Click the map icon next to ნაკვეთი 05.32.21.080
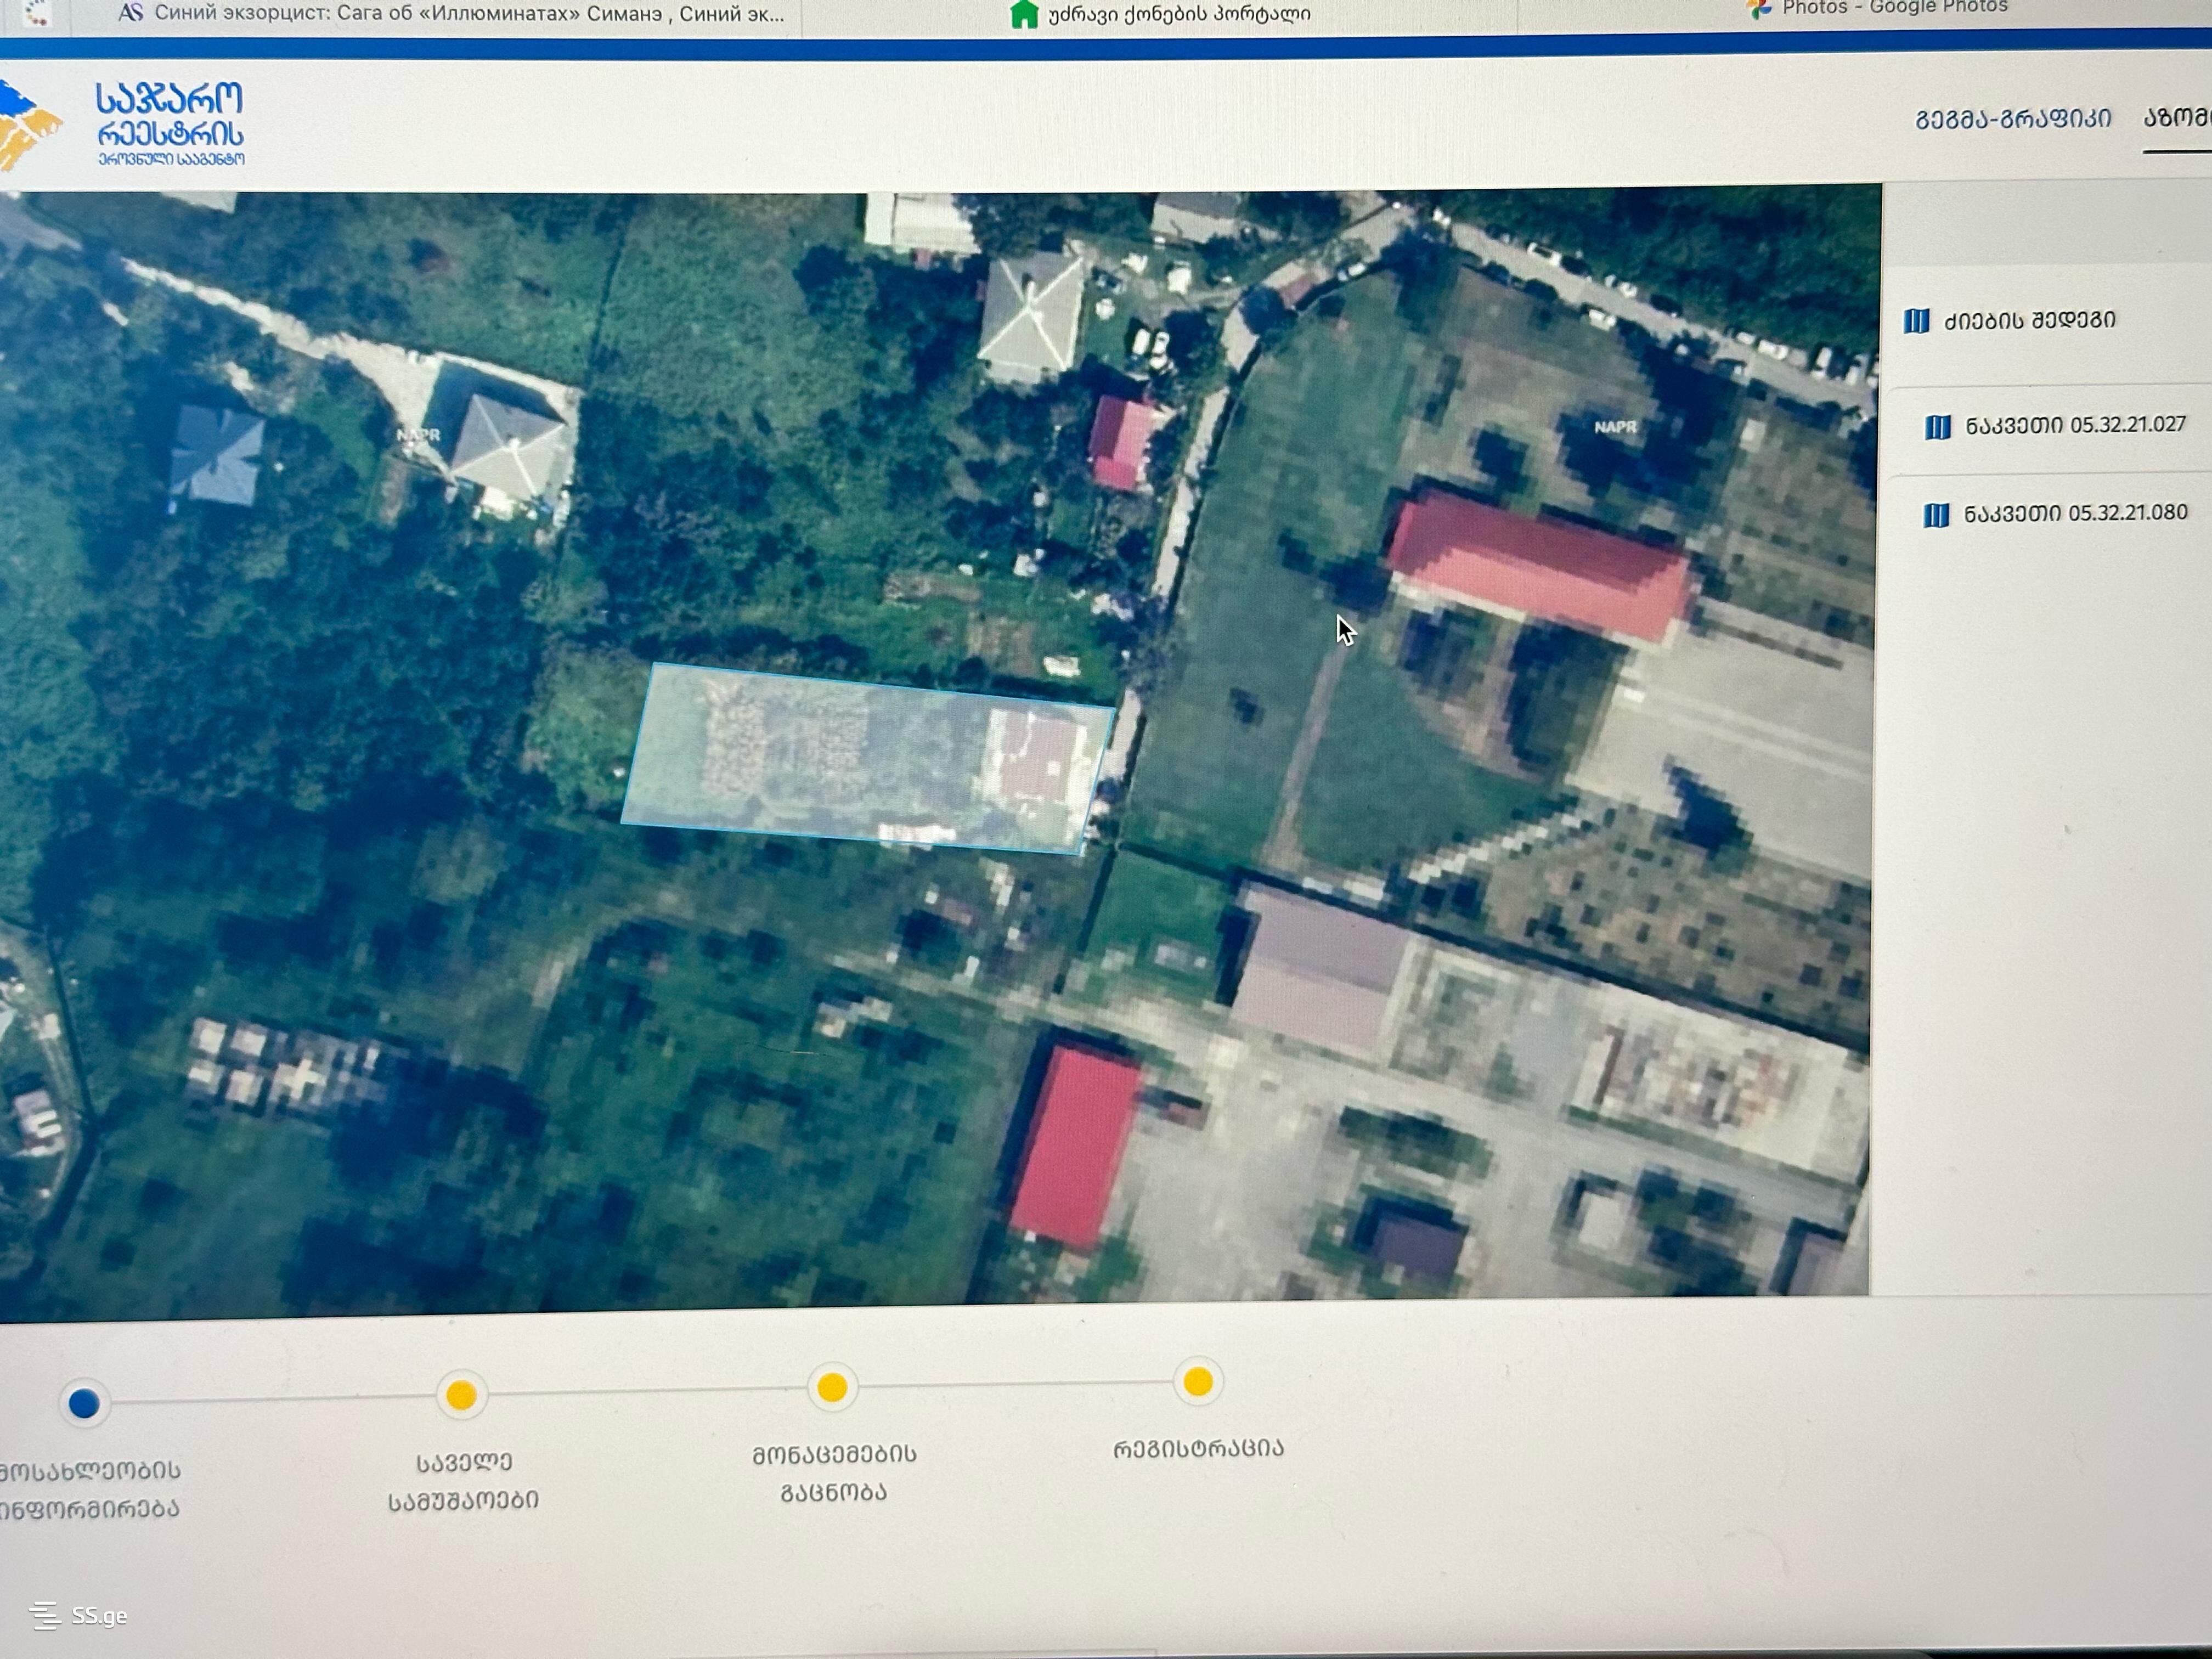This screenshot has width=2212, height=1659. (x=1936, y=515)
